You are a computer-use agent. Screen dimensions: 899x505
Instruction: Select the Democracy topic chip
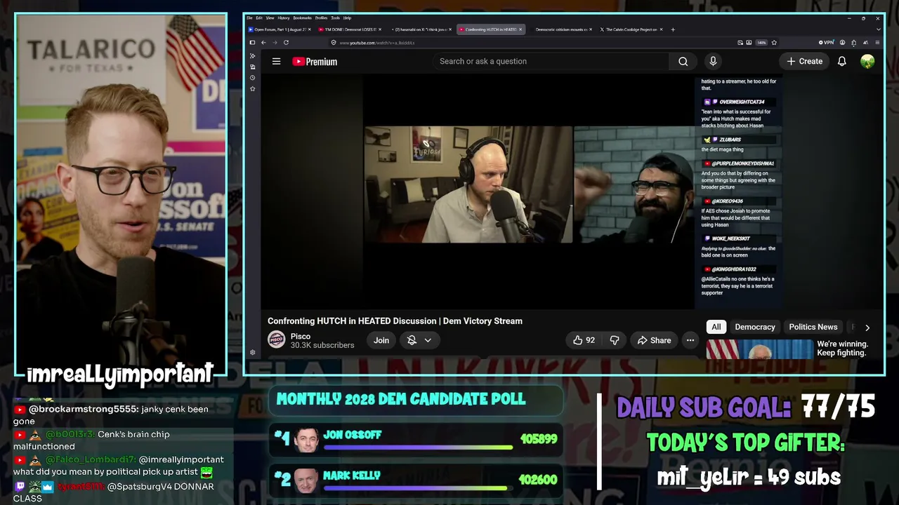755,328
